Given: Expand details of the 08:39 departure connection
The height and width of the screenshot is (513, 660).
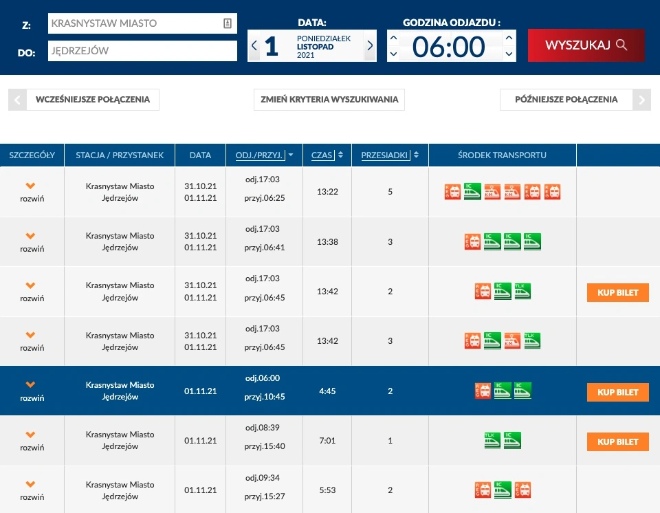Looking at the screenshot, I should coord(32,441).
